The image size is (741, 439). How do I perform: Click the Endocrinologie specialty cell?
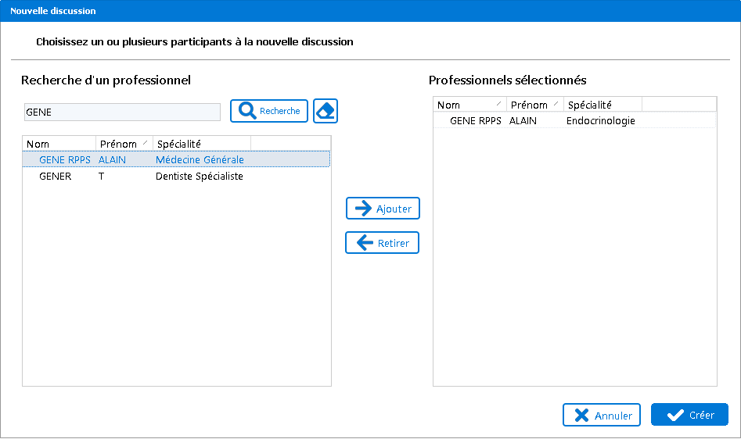600,121
